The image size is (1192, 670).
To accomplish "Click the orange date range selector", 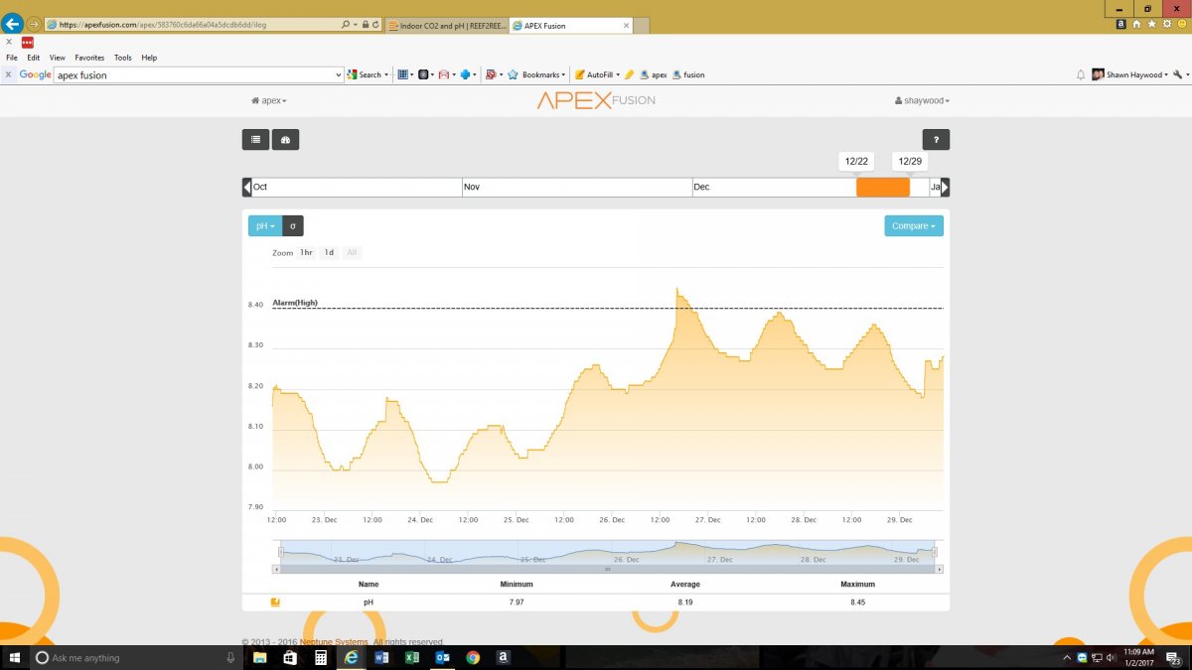I will pyautogui.click(x=883, y=187).
